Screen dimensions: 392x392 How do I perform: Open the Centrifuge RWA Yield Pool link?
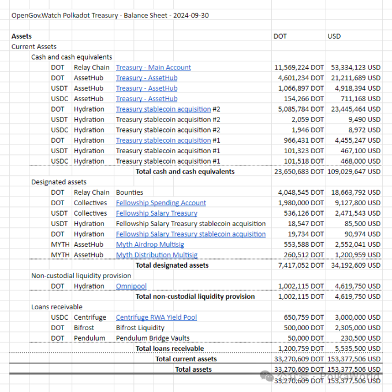pyautogui.click(x=156, y=317)
